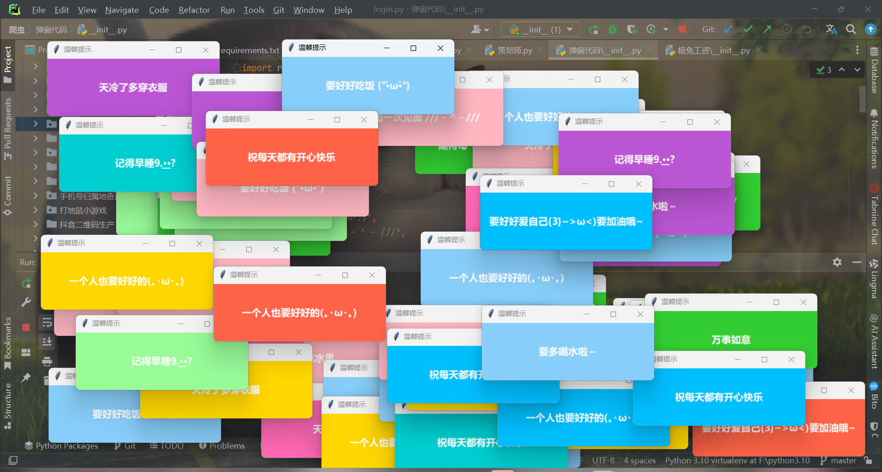Click the 爬虫 breadcrumb

(17, 30)
